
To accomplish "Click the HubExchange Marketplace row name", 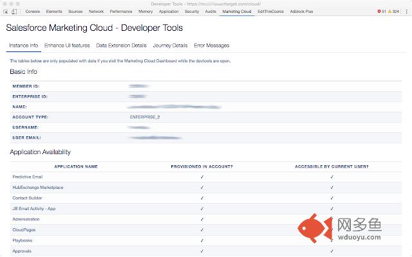I will click(38, 188).
